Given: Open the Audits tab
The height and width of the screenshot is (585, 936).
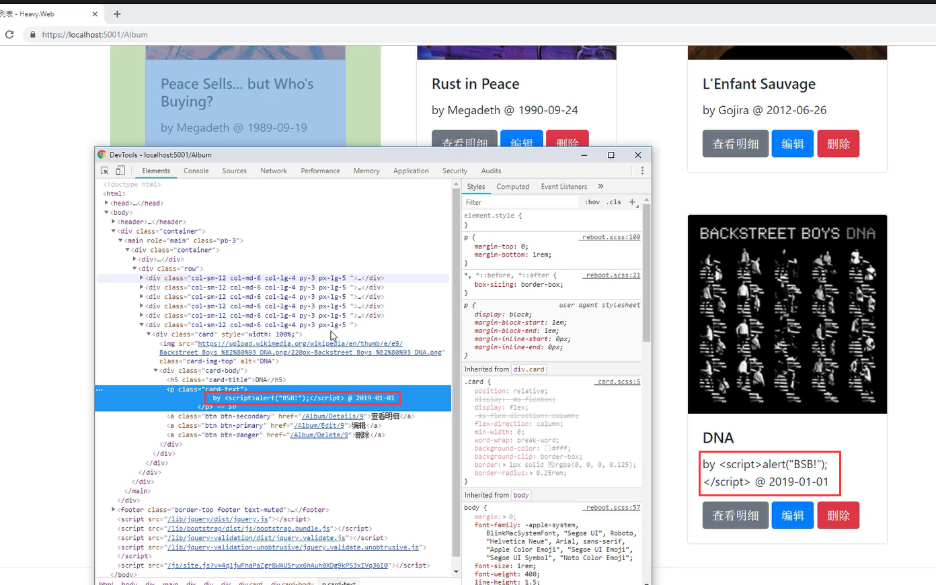Looking at the screenshot, I should [491, 171].
